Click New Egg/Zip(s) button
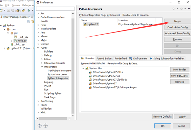The height and width of the screenshot is (130, 191). pyautogui.click(x=180, y=76)
